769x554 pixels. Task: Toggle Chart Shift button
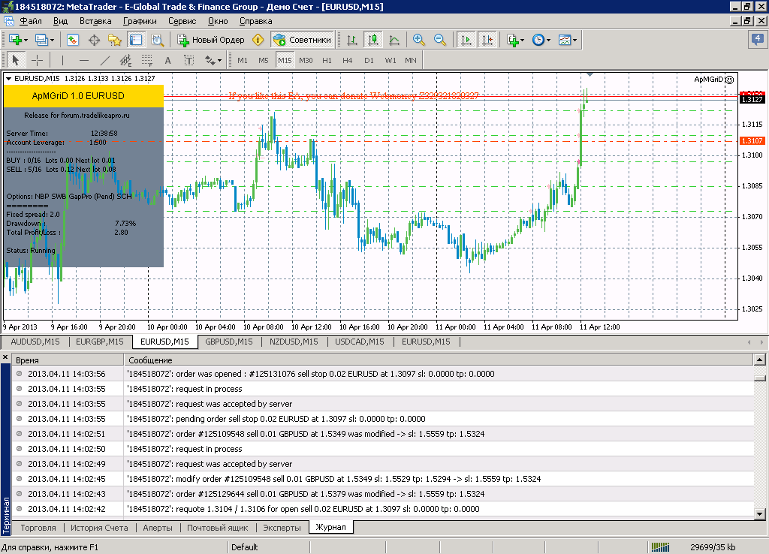[487, 40]
